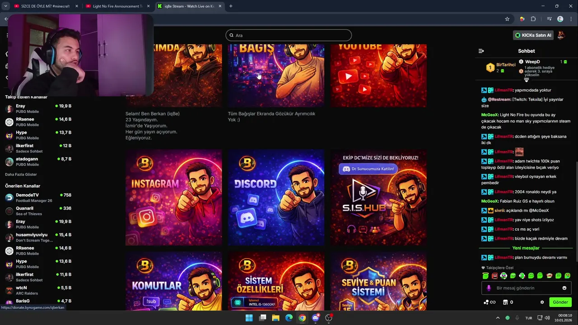Open the S.I.S. HUB panel image

click(x=378, y=198)
